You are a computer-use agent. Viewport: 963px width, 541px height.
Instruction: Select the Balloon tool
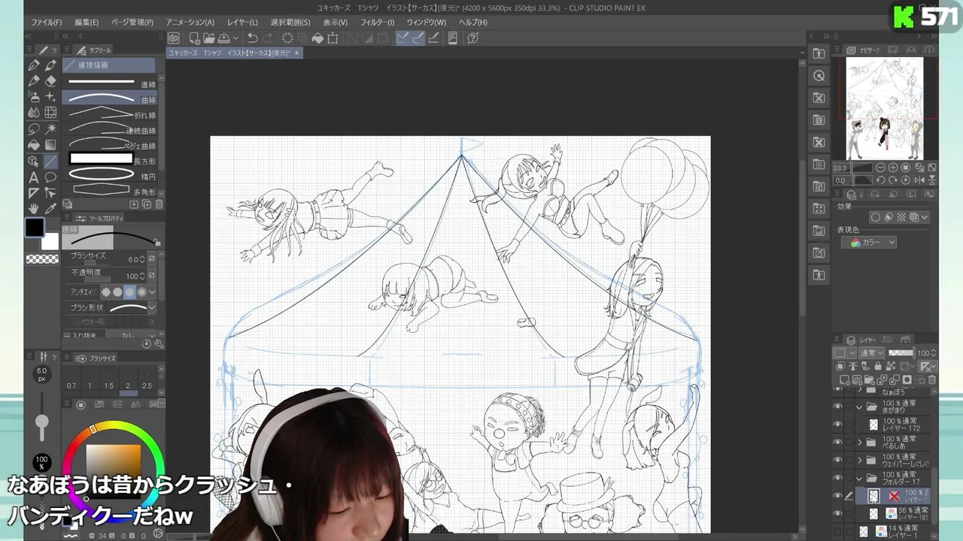coord(50,177)
